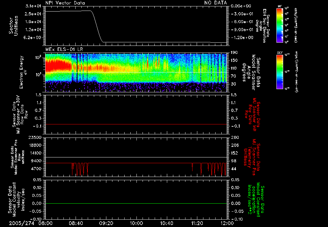Select the "Sector Unitless" axis label
Screen dimensions: 328x227
(x=13, y=26)
